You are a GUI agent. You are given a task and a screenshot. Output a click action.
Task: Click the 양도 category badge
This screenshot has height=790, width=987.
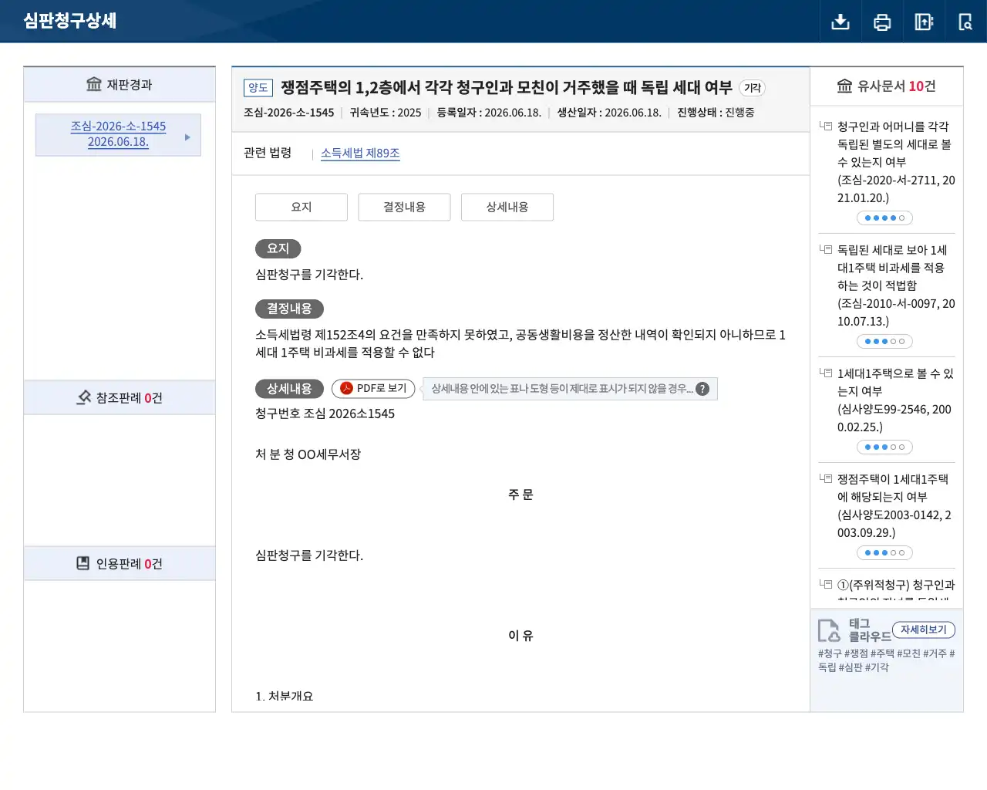click(x=258, y=88)
